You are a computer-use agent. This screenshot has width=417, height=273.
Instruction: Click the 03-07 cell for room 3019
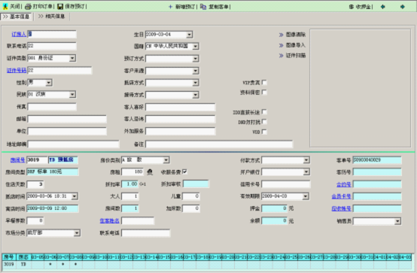(62, 264)
